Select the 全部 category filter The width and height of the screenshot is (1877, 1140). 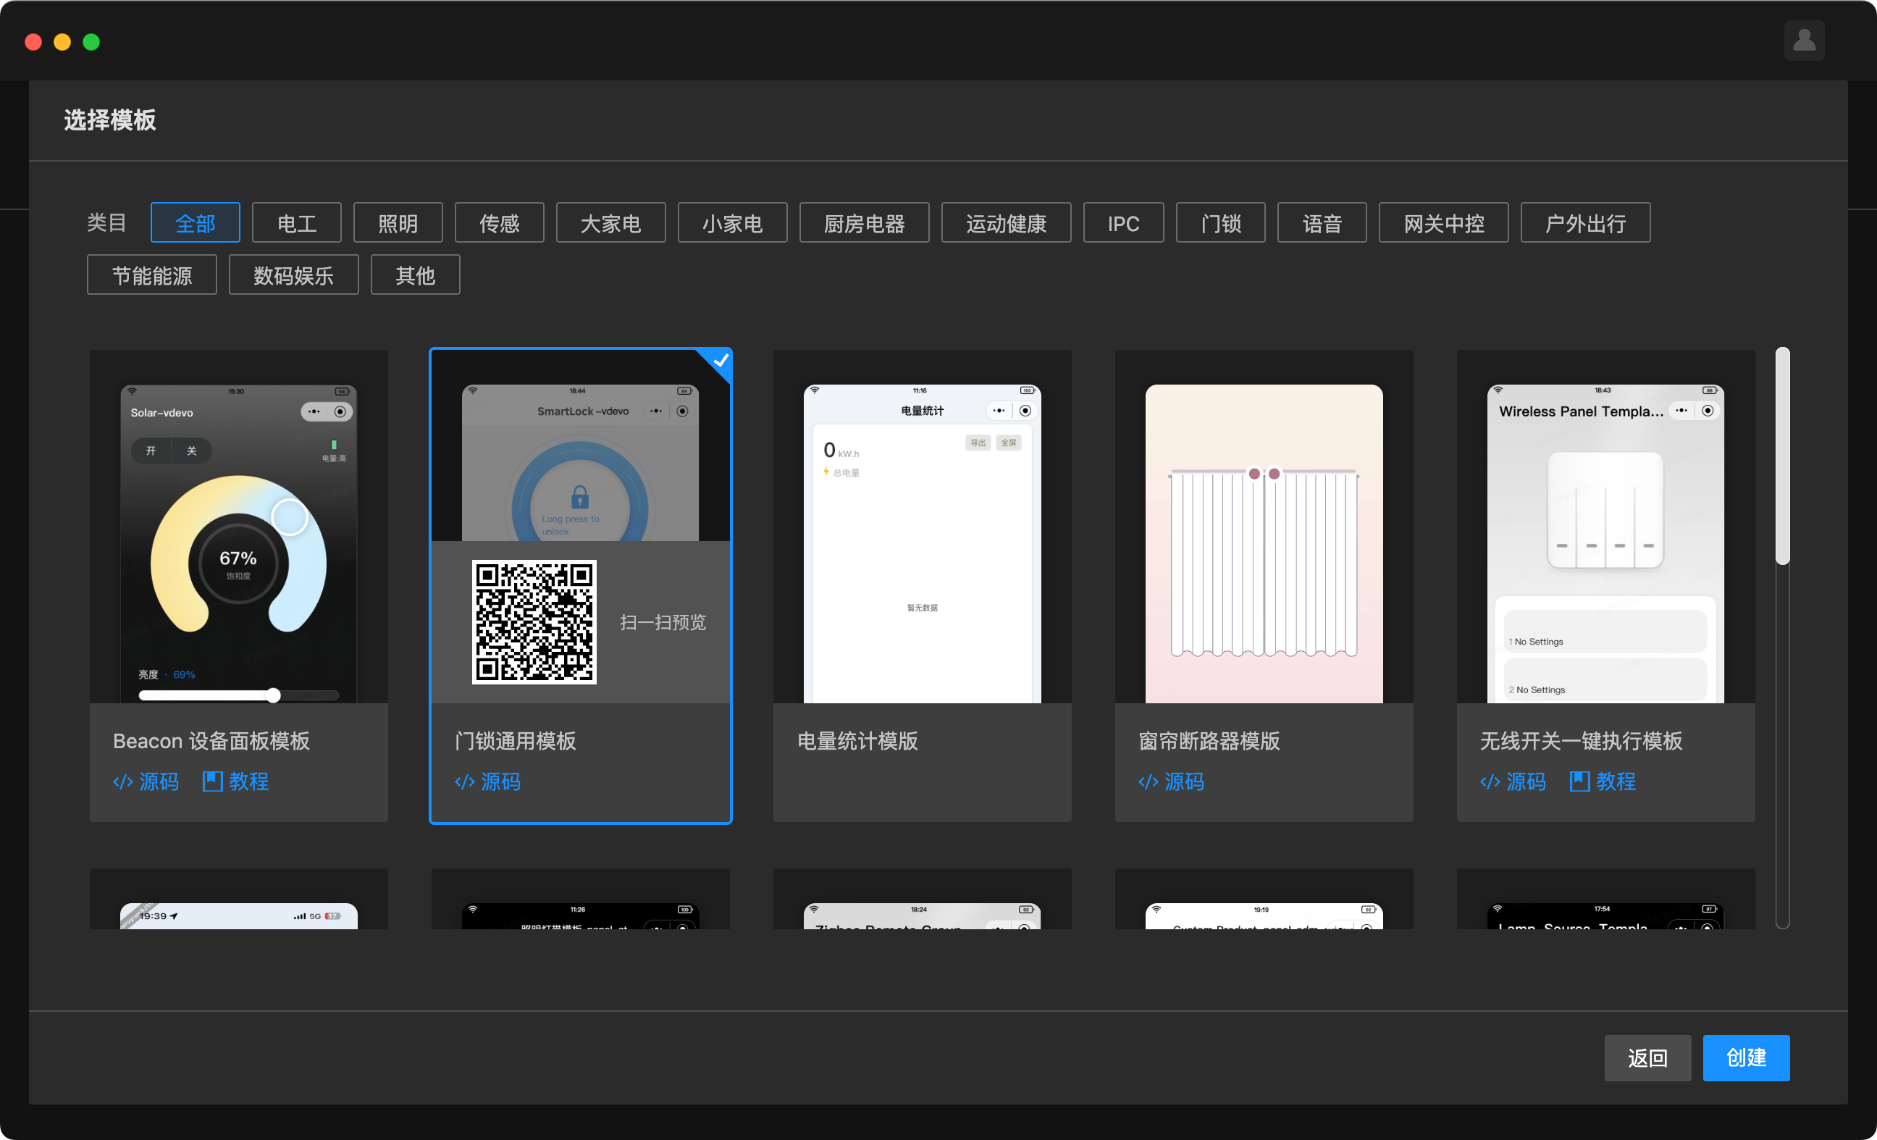tap(195, 223)
